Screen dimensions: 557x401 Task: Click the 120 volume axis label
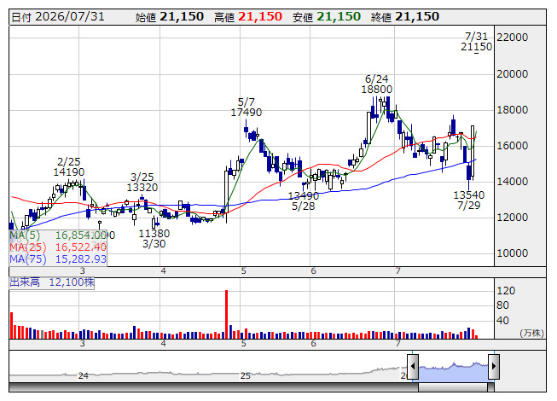coord(506,291)
